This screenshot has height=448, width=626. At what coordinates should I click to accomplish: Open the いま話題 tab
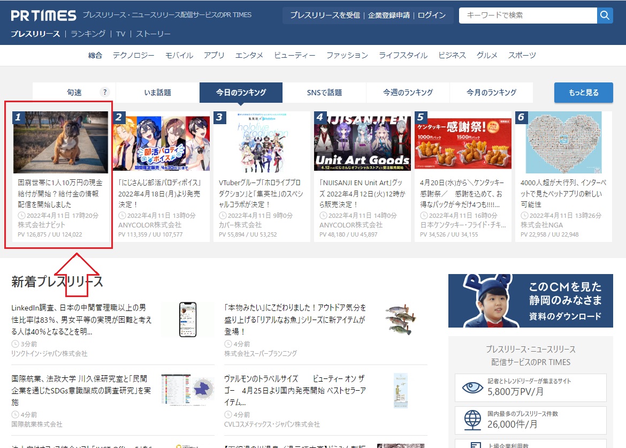click(157, 93)
